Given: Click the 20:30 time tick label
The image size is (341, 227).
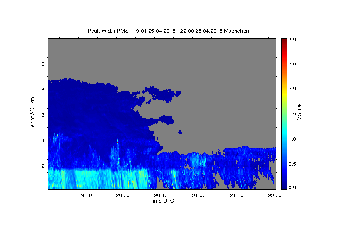Looking at the screenshot, I should tap(161, 195).
